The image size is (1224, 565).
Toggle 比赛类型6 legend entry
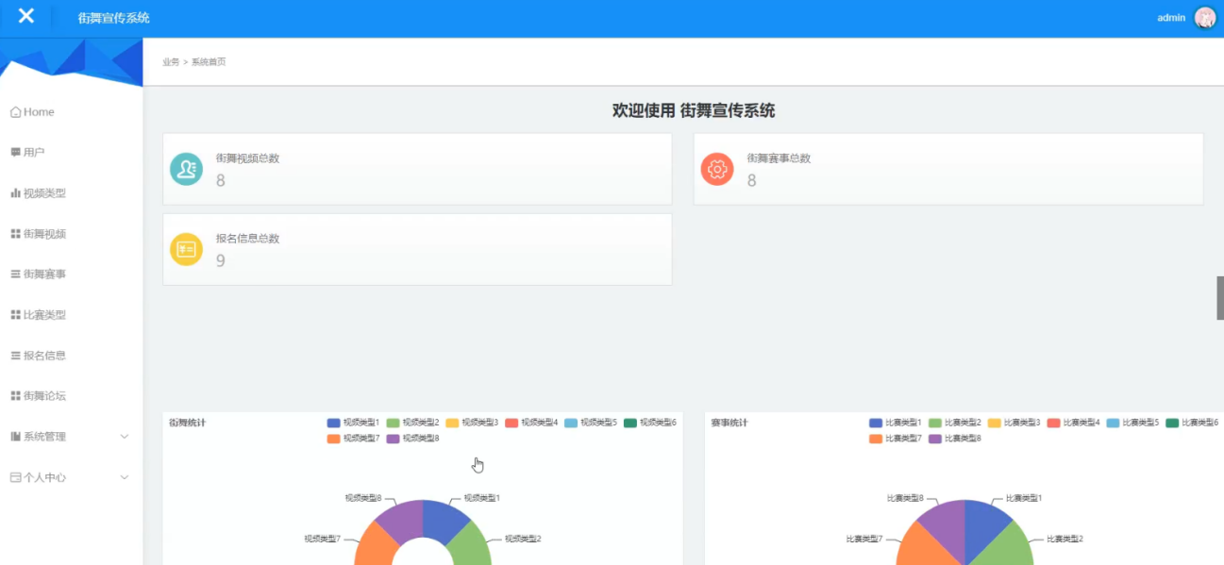pos(1193,423)
